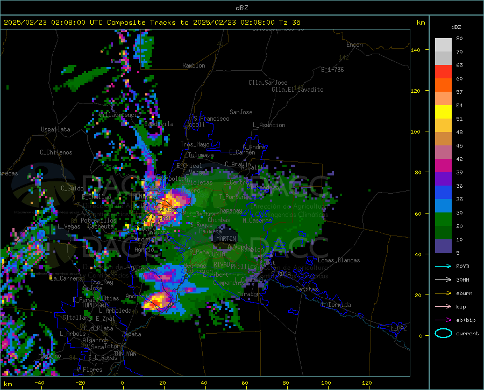Select the red 65-60 dBZ legend swatch
Screen dimensions: 484x390
point(443,72)
